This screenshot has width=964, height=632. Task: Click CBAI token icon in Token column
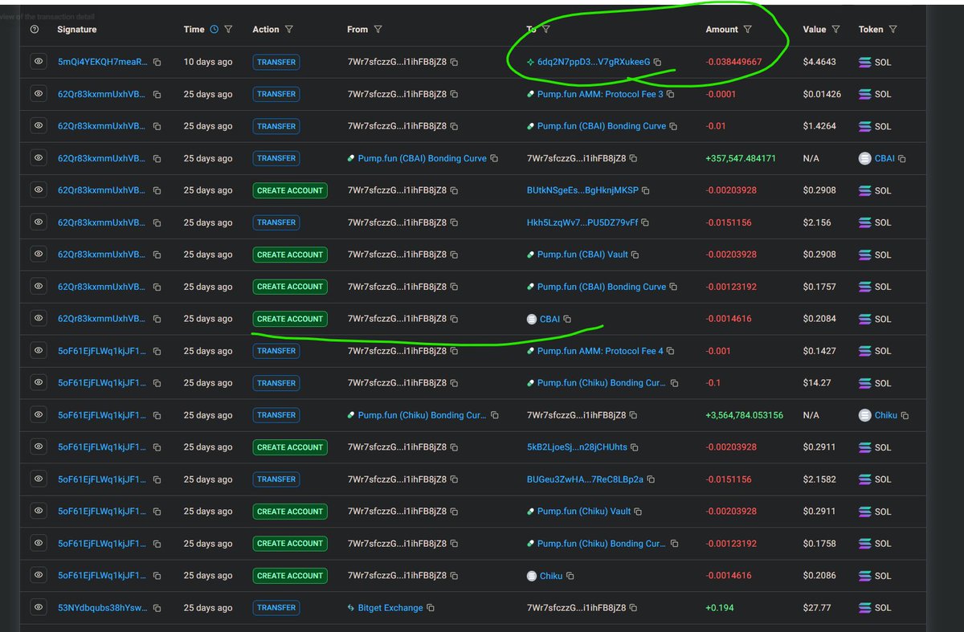point(865,158)
